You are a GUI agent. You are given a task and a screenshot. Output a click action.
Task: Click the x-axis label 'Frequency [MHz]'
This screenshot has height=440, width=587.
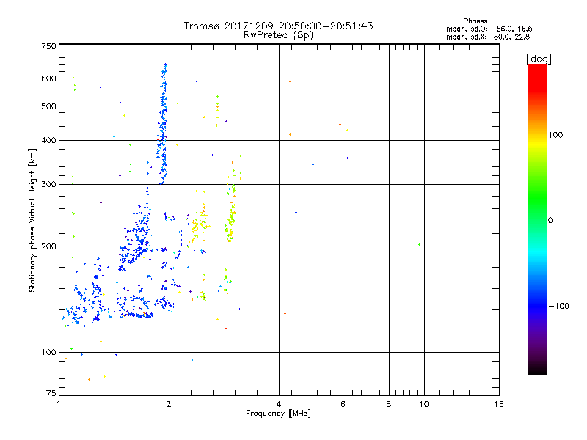pyautogui.click(x=278, y=414)
